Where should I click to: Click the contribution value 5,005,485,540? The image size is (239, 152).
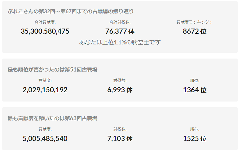coord(45,138)
